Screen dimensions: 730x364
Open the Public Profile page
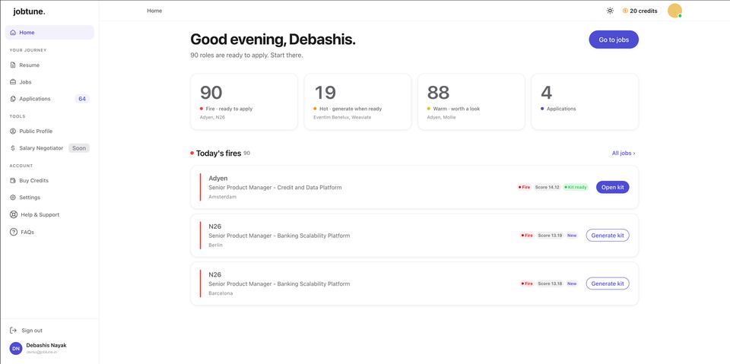click(x=49, y=131)
